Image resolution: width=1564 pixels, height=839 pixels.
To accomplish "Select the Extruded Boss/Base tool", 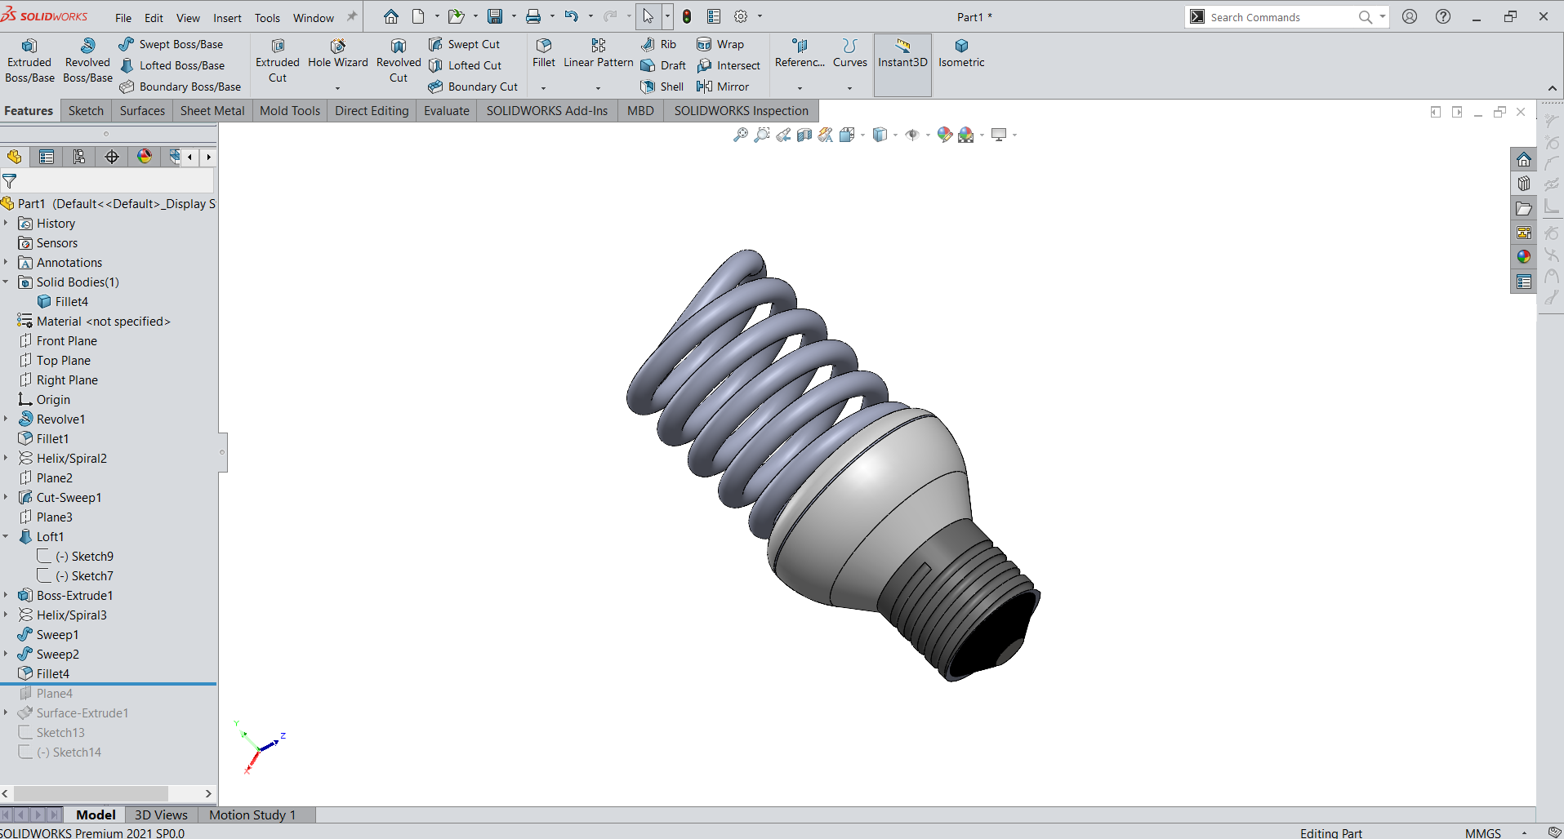I will pyautogui.click(x=29, y=60).
